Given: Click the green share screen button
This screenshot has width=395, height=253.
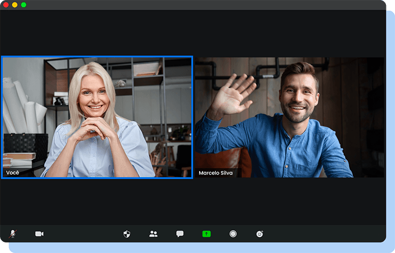Looking at the screenshot, I should point(207,234).
